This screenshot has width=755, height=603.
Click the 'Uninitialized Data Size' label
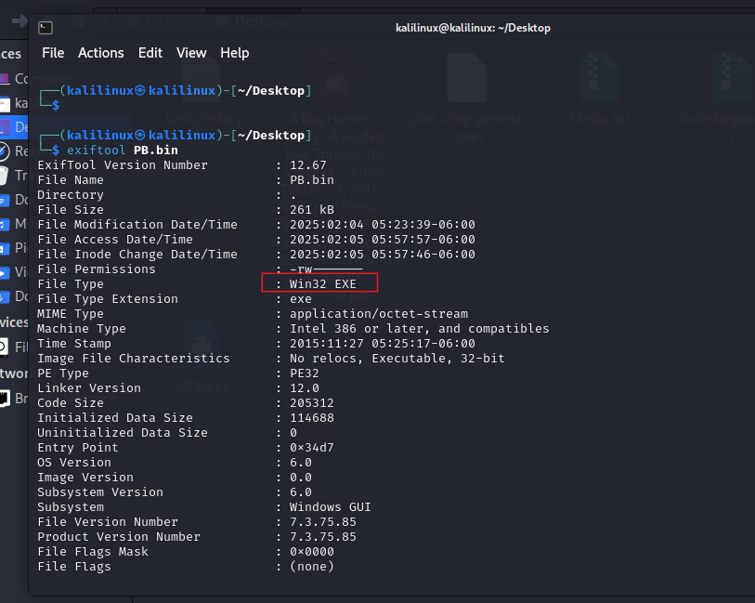pyautogui.click(x=123, y=433)
